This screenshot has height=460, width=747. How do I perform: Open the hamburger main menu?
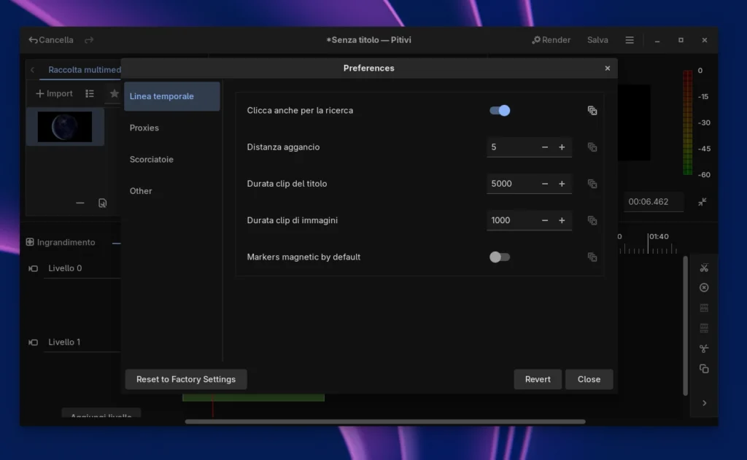630,40
